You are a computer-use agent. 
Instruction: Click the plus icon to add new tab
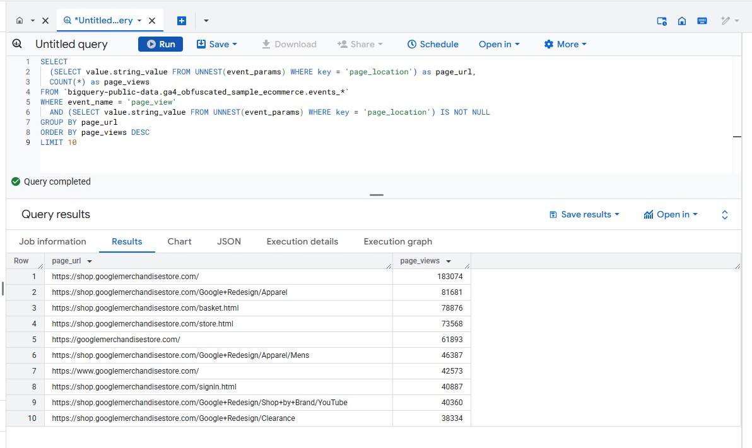182,21
